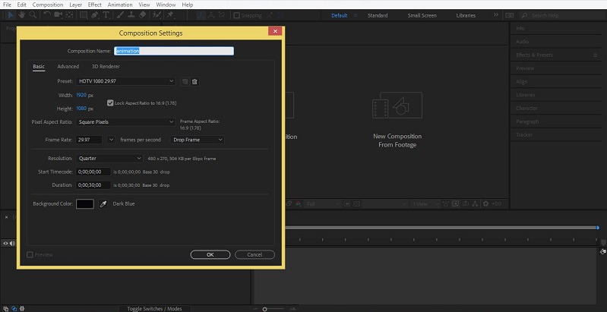Image resolution: width=607 pixels, height=312 pixels.
Task: Select the Brush tool
Action: (120, 15)
